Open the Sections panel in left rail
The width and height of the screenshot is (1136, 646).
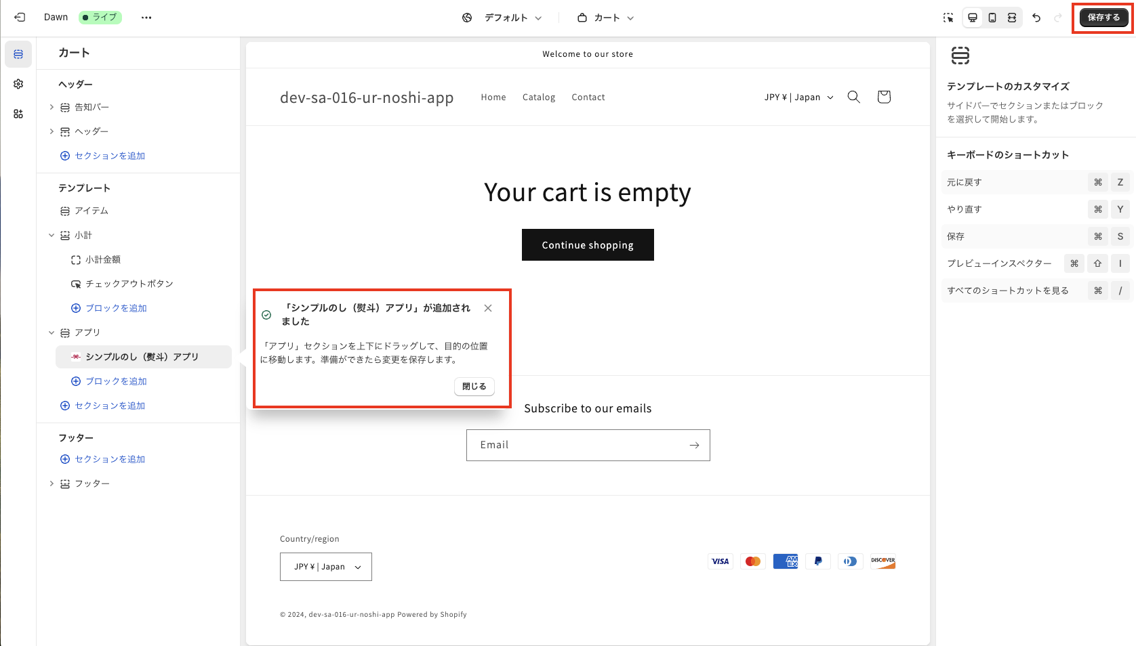18,54
